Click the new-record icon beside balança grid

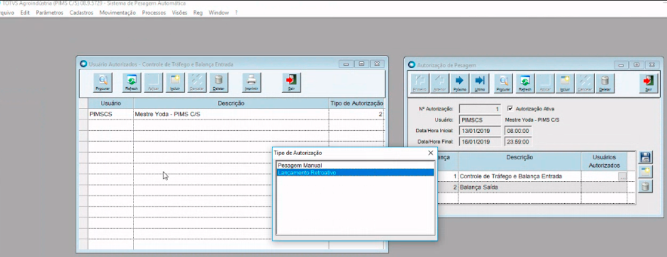(x=645, y=172)
